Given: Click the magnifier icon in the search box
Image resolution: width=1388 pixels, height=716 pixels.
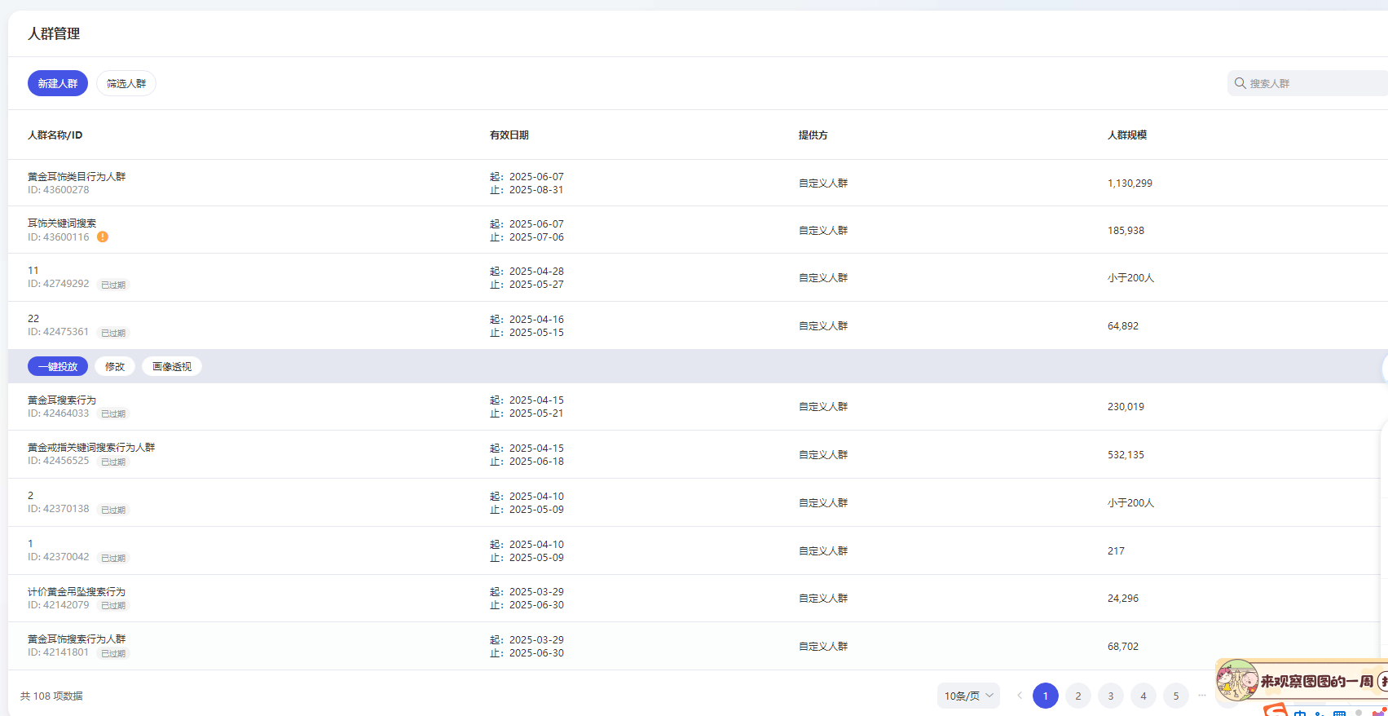Looking at the screenshot, I should coord(1240,83).
